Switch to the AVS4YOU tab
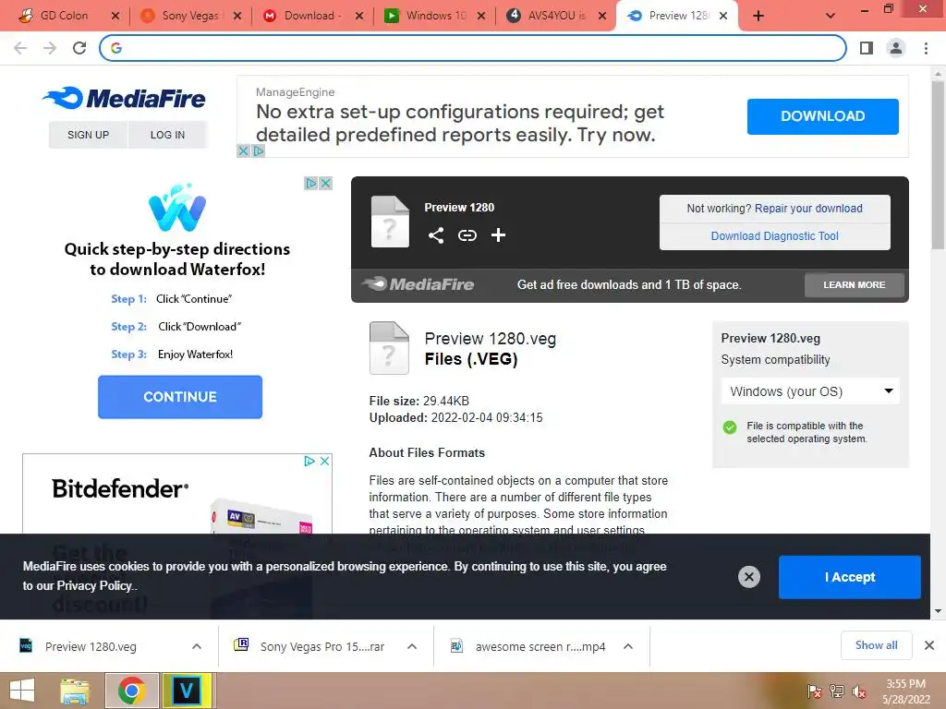This screenshot has width=946, height=709. (x=556, y=16)
